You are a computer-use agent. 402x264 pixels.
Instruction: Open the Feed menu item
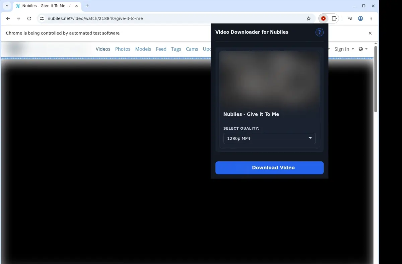(161, 49)
